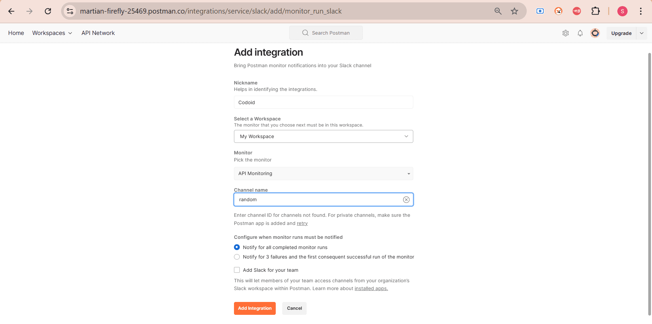Screen dimensions: 652x324
Task: Open the installed apps link
Action: point(371,288)
